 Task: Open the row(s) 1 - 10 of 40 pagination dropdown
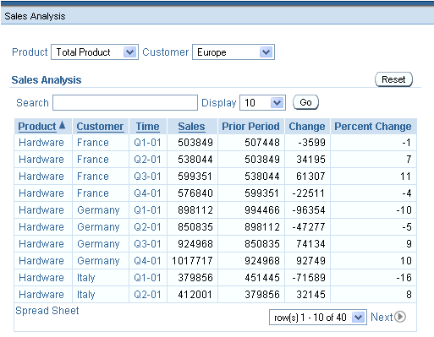pos(318,318)
